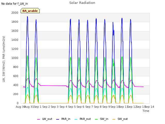Click the orange SW_out legend swatch
This screenshot has width=165, height=124.
tap(114, 119)
